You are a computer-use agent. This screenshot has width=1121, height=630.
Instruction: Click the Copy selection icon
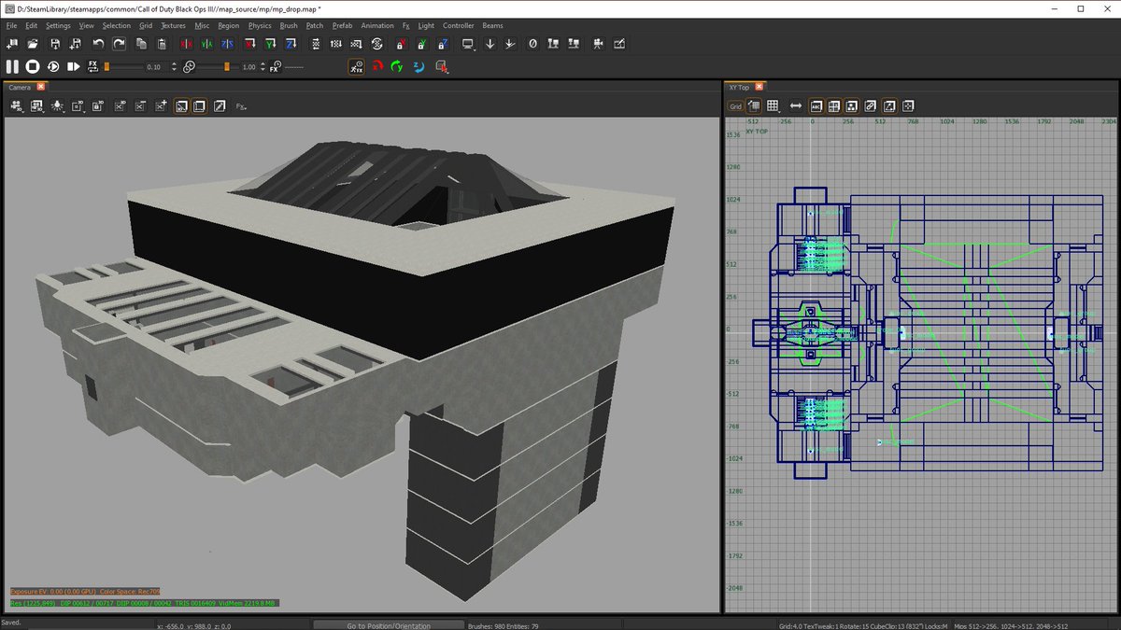pos(142,44)
